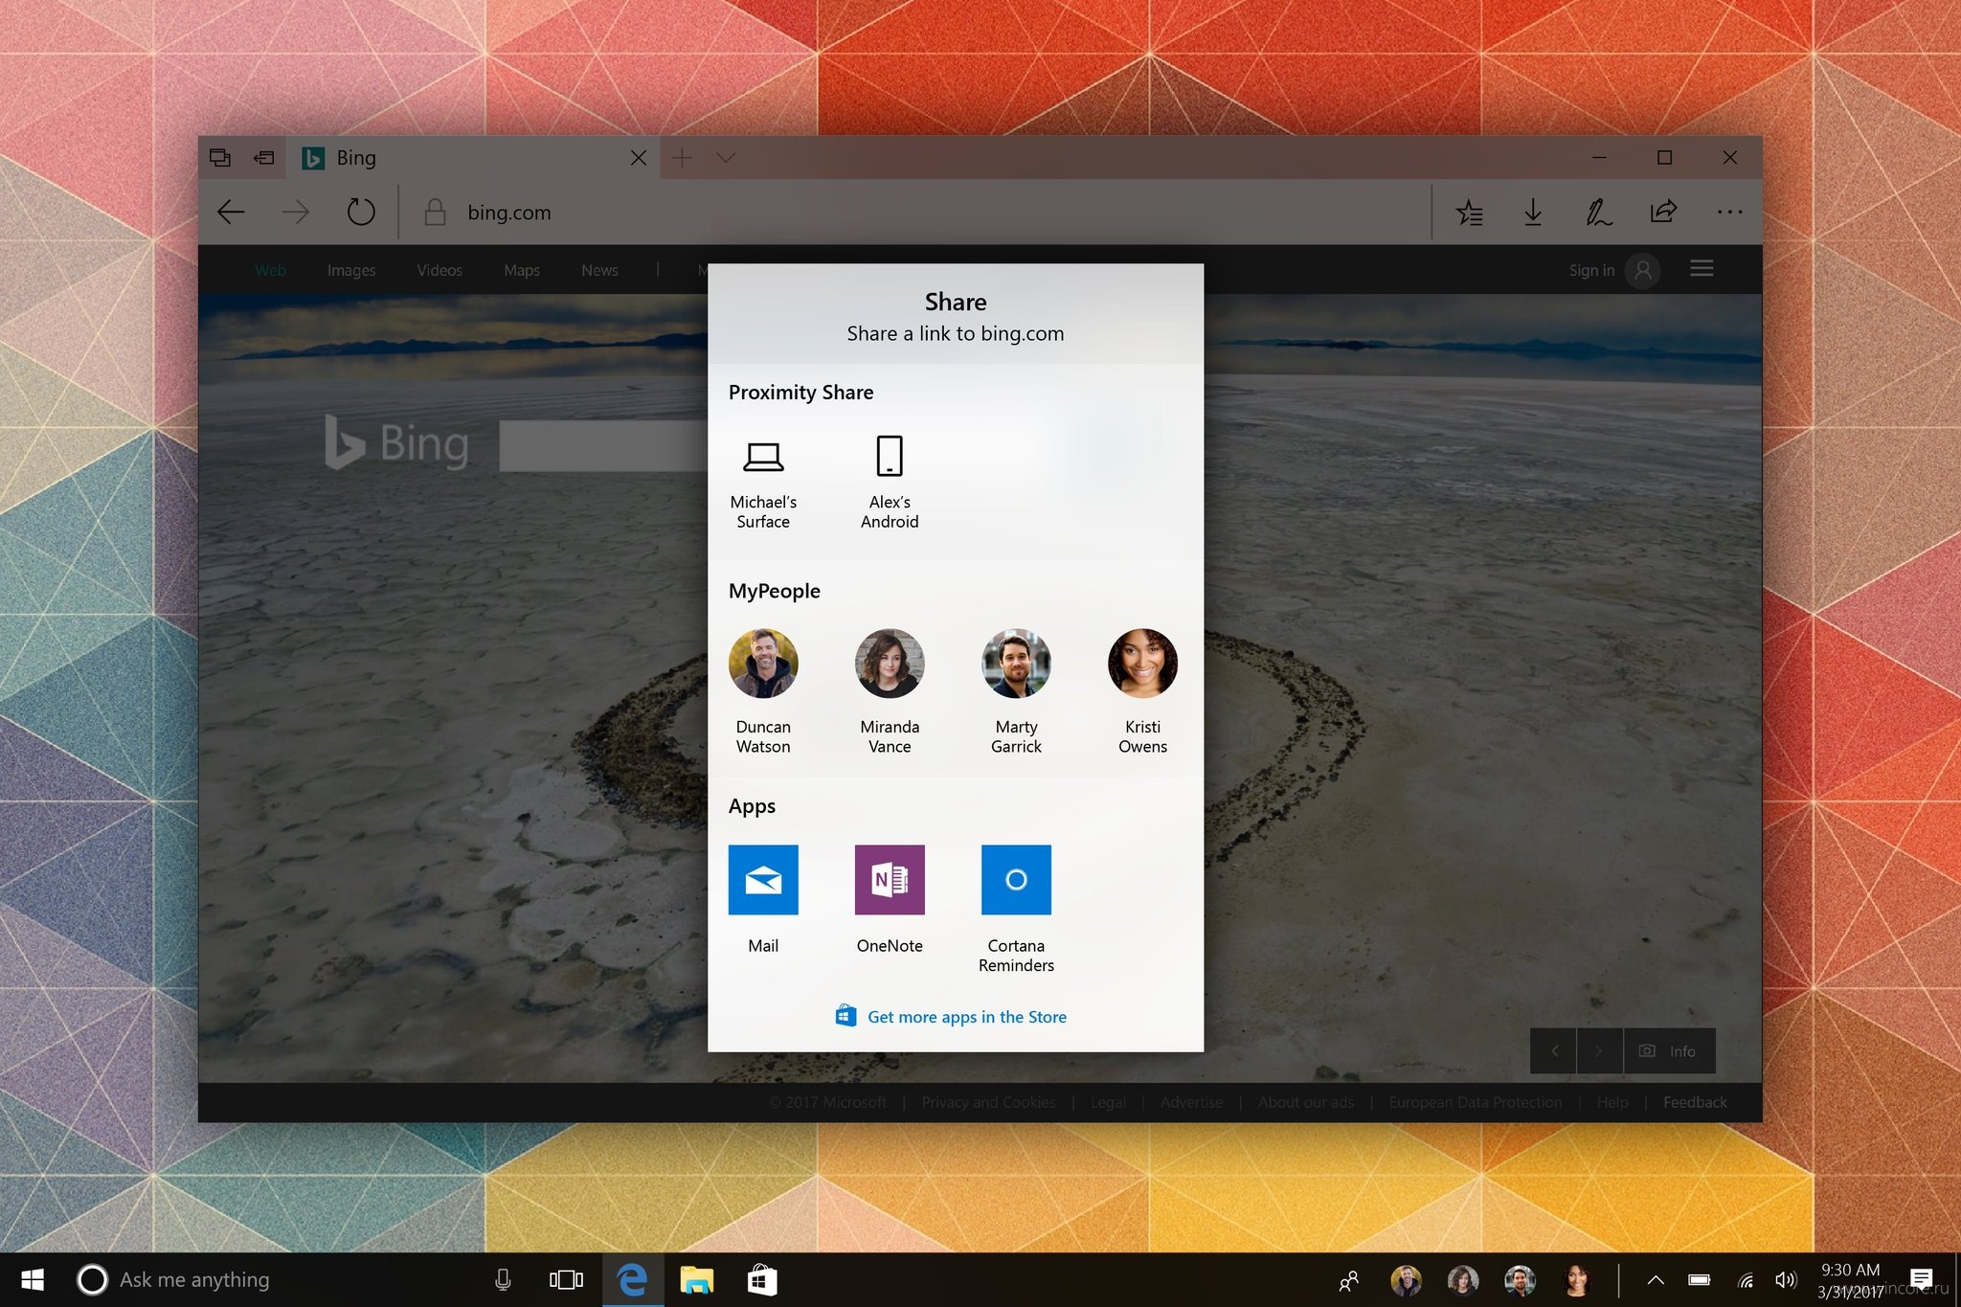The image size is (1961, 1307).
Task: Open a new tab with plus
Action: [682, 157]
